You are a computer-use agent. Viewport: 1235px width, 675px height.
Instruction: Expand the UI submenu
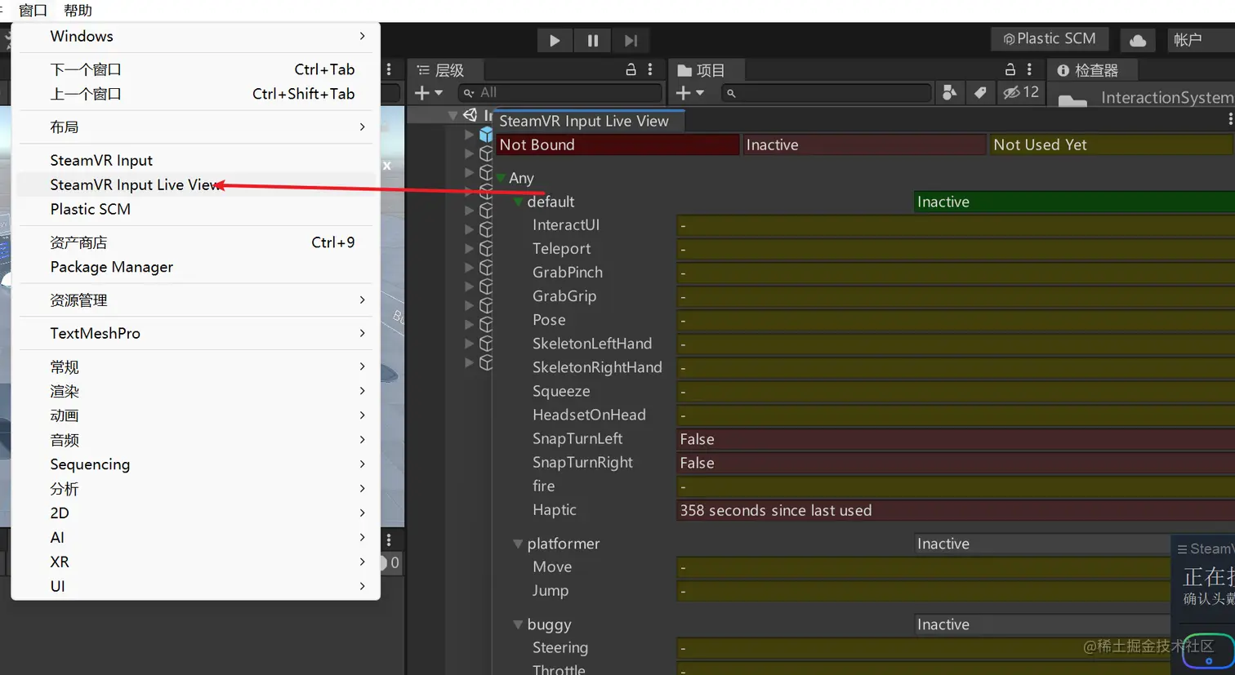tap(196, 587)
